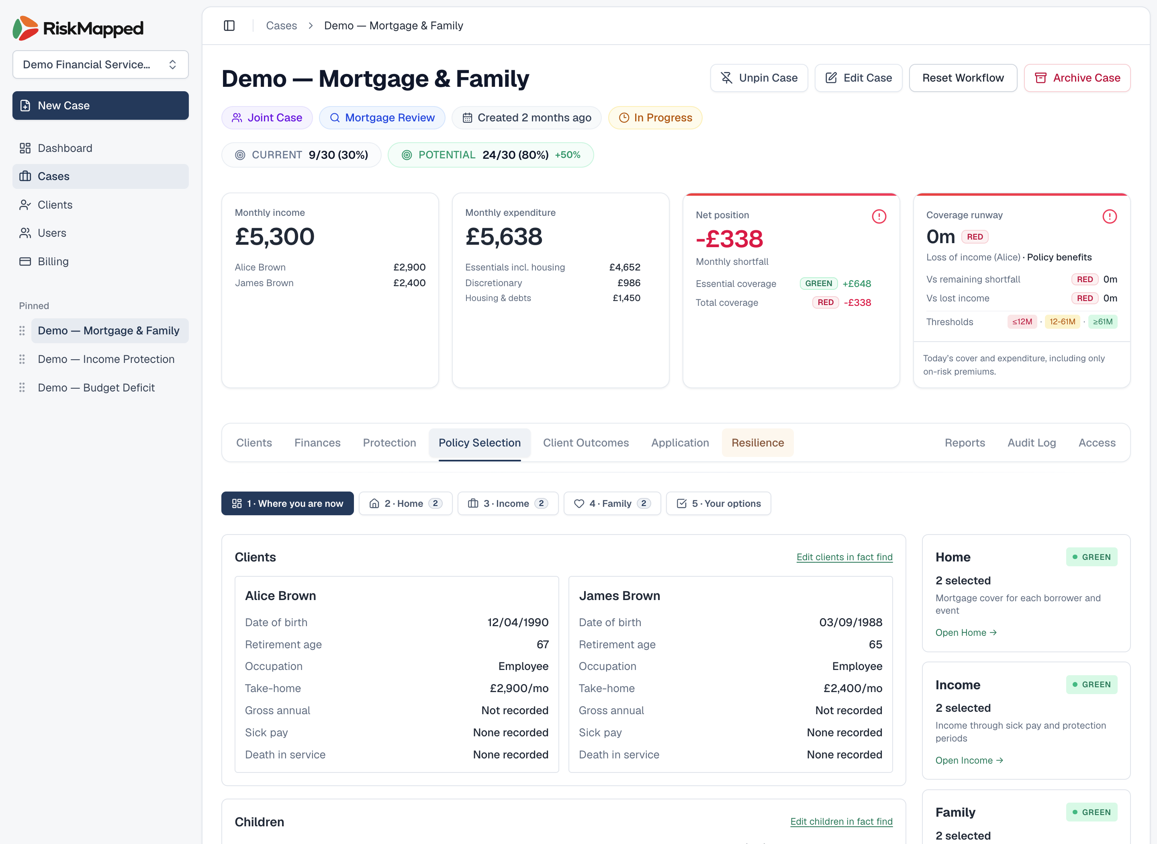Select the POTENTIAL 24/30 score pill
Viewport: 1157px width, 844px height.
pyautogui.click(x=491, y=155)
